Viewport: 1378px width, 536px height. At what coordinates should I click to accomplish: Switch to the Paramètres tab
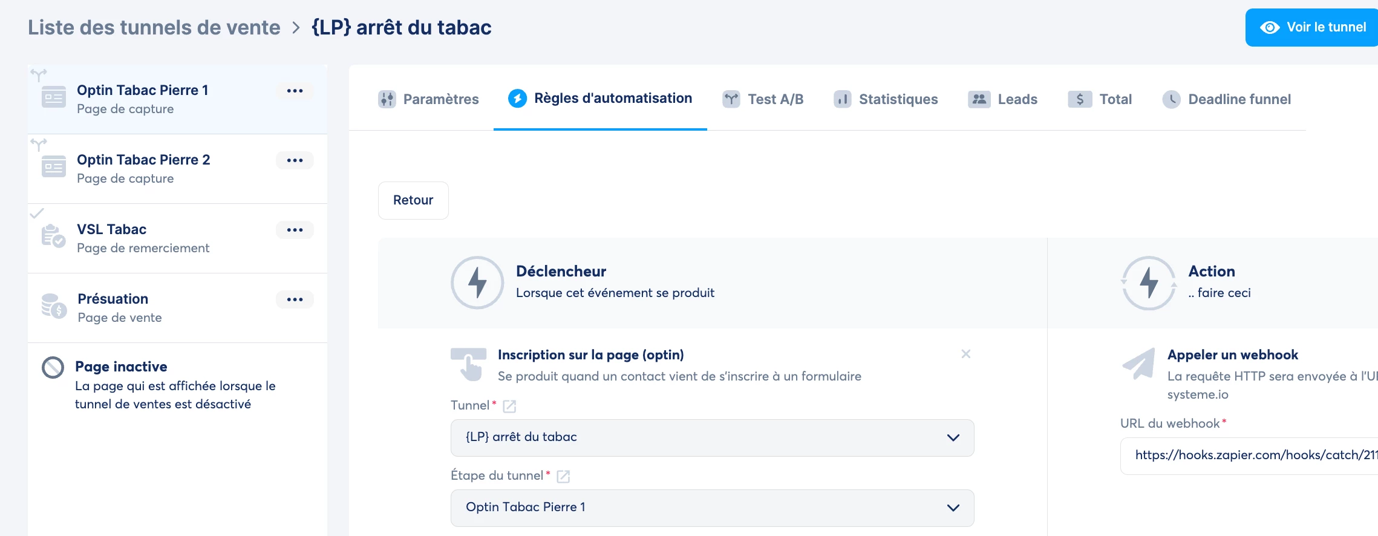[428, 99]
